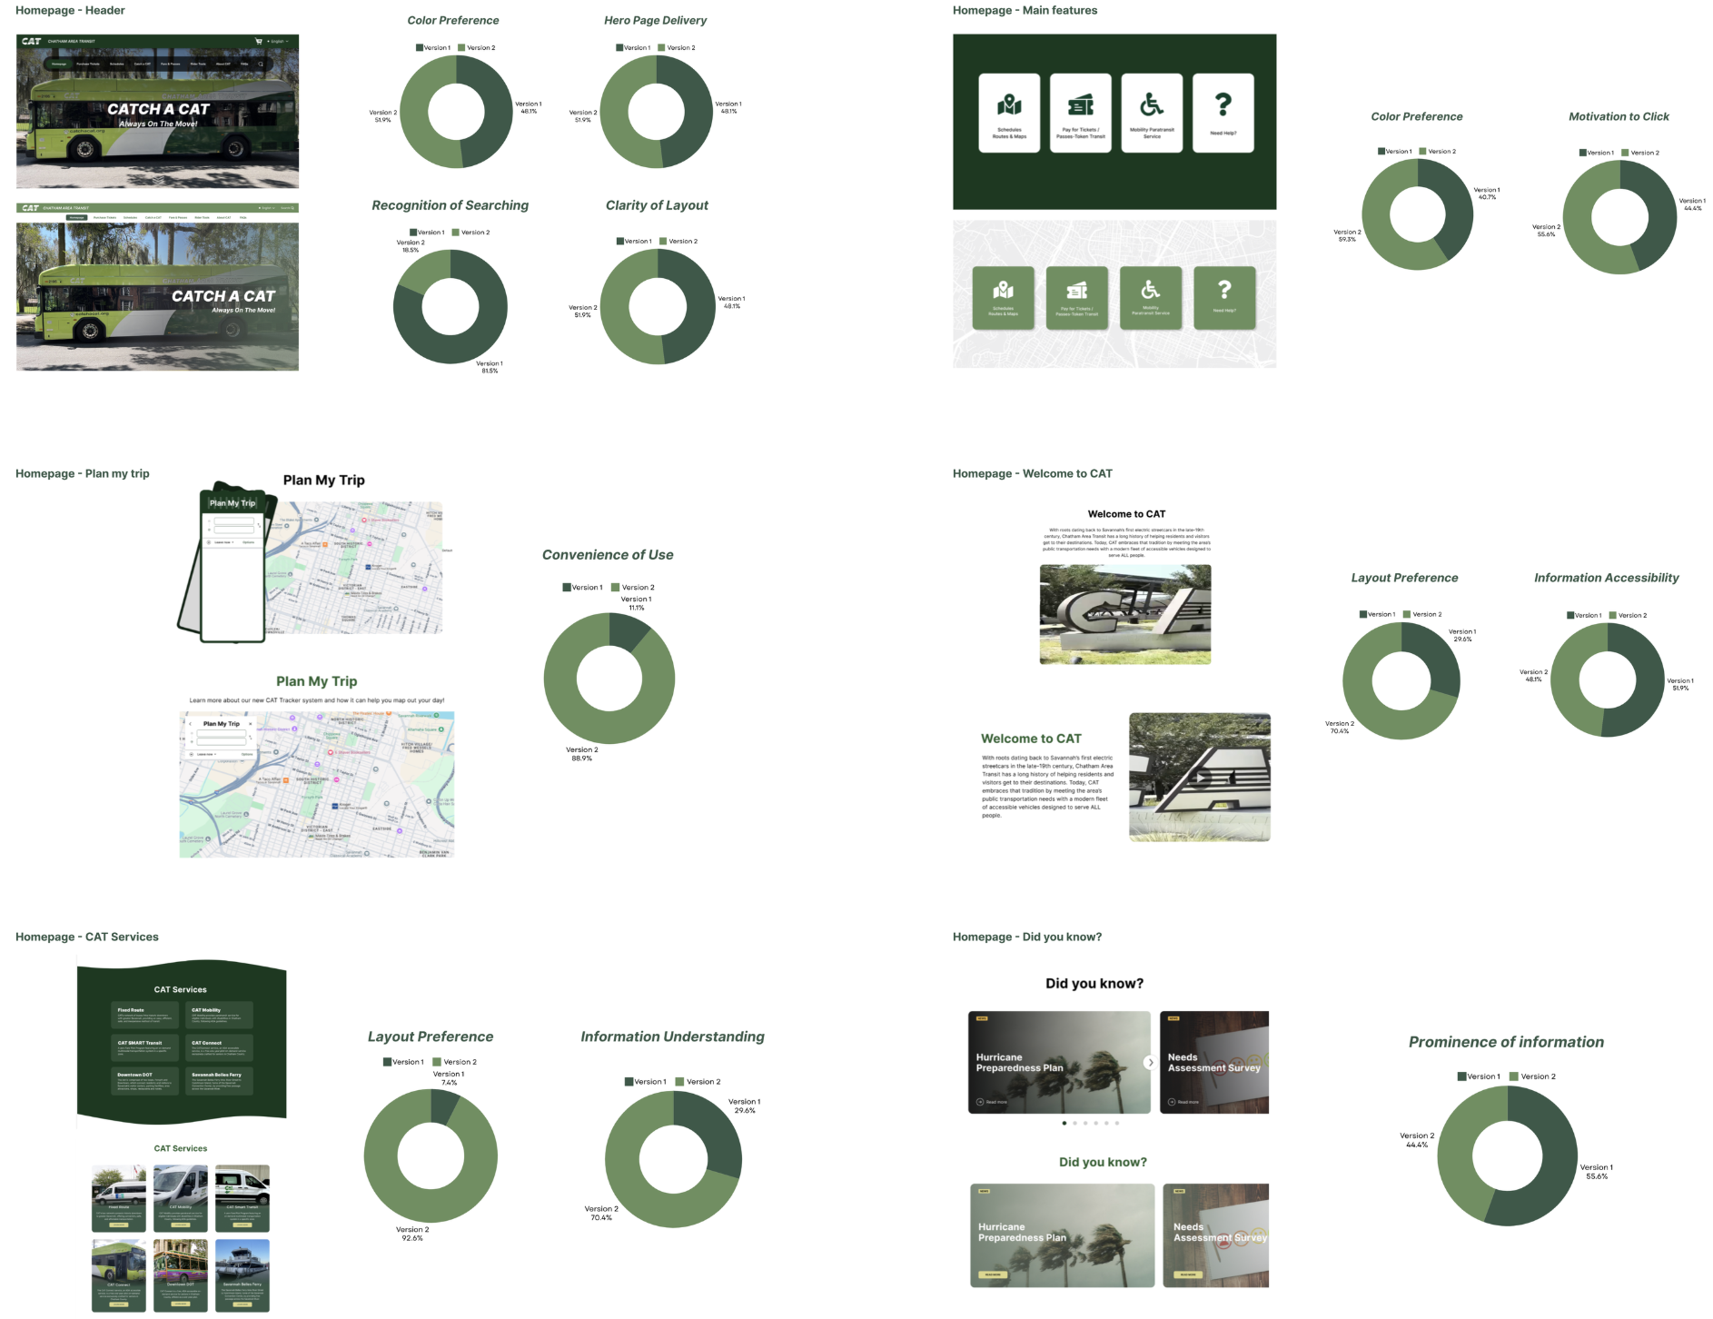Click the question mark on the white Need Help card

1223,104
